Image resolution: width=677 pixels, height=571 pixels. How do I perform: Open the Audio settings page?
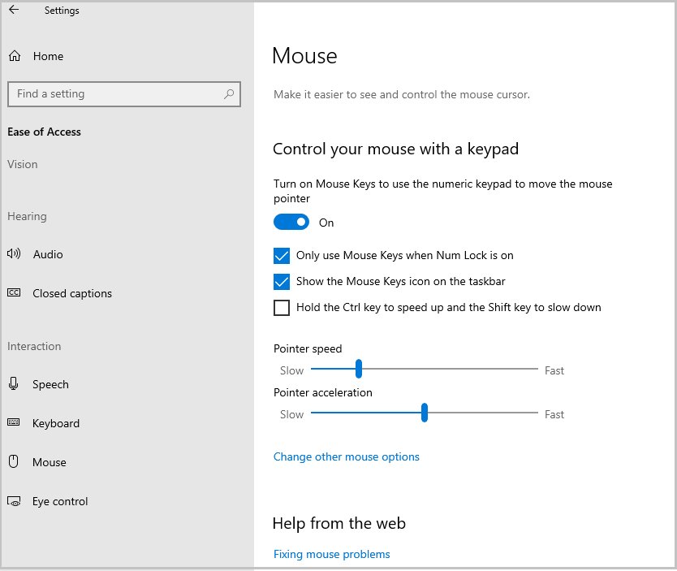click(x=48, y=254)
